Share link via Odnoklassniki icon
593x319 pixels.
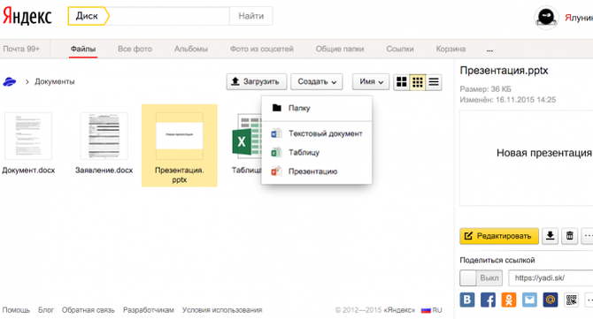click(509, 300)
